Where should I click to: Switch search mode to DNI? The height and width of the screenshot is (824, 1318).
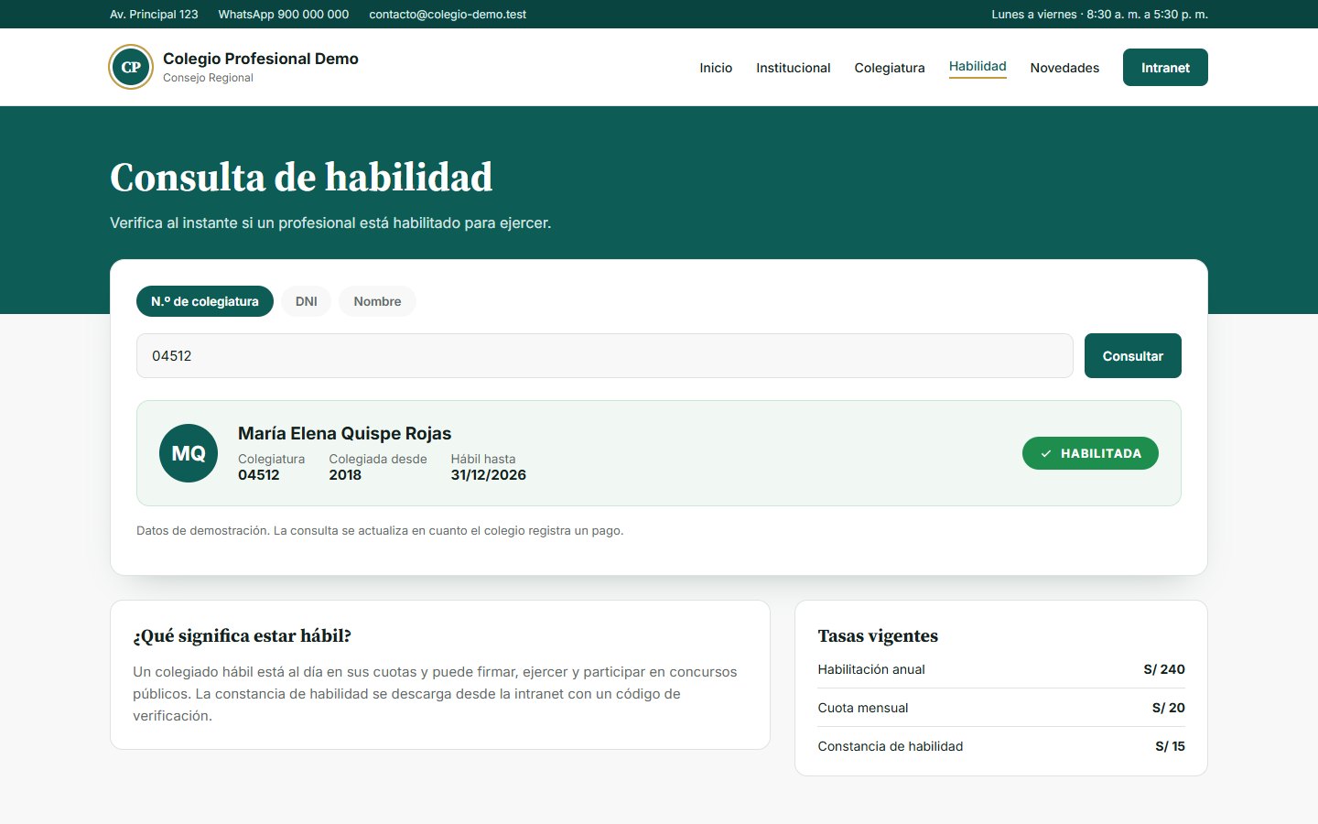[307, 301]
